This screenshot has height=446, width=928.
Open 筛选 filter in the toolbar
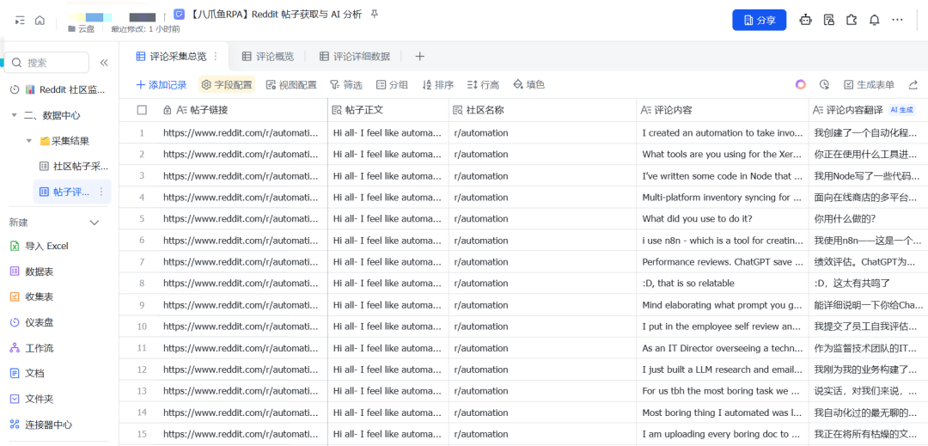(346, 85)
